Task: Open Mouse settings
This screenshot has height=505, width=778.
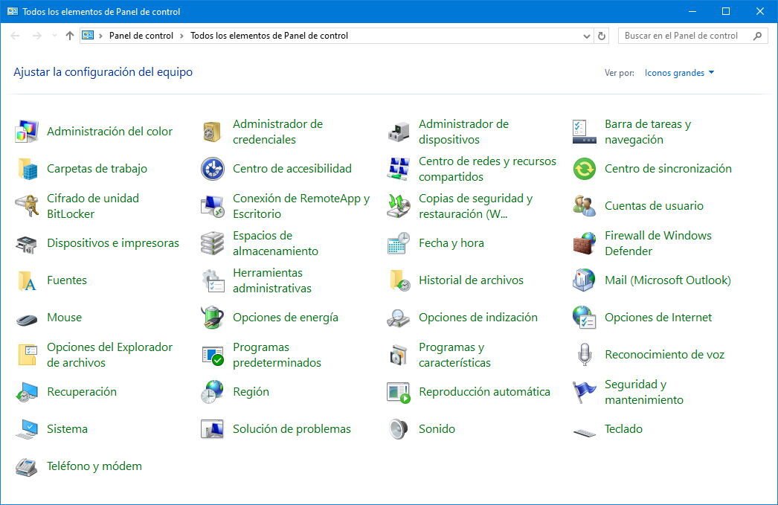Action: (65, 317)
